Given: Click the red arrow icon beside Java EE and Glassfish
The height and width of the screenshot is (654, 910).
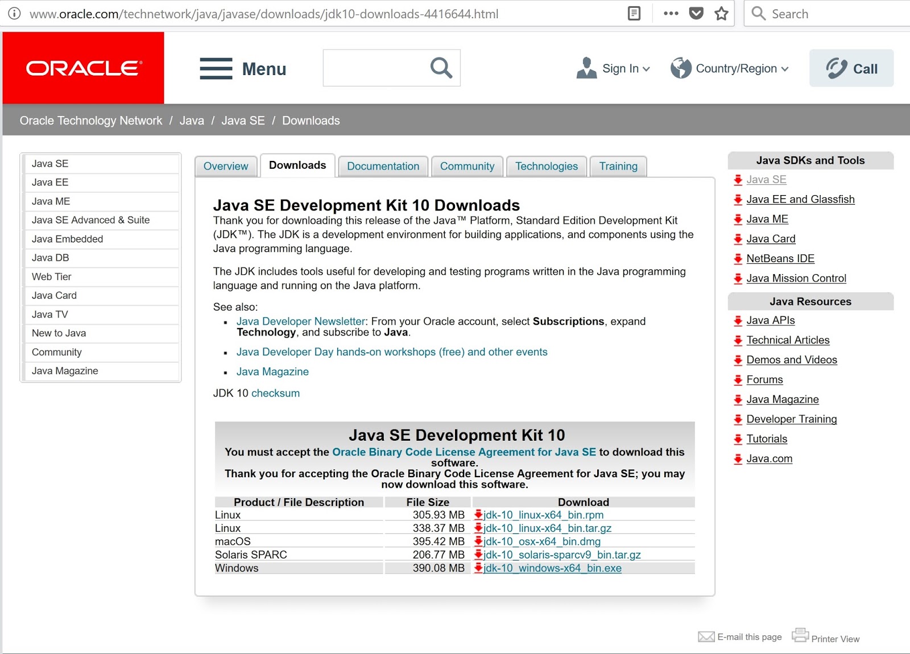Looking at the screenshot, I should [x=738, y=200].
